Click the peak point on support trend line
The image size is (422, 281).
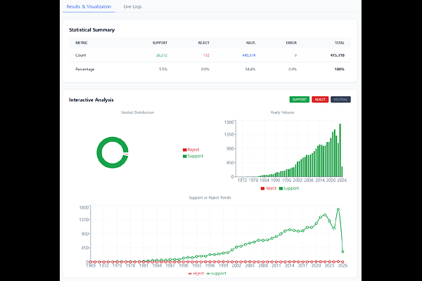coord(338,209)
